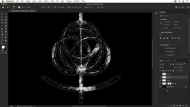The width and height of the screenshot is (190, 107).
Task: Create a new group with the folder icon
Action: [180, 106]
